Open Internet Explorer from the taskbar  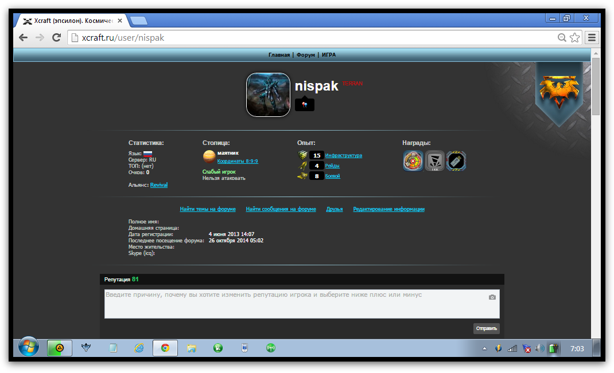click(139, 348)
